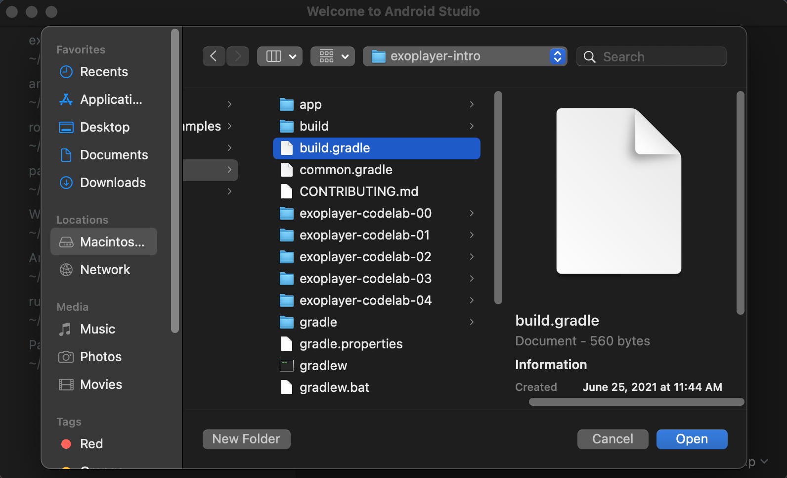
Task: Click the back navigation arrow
Action: pos(214,56)
